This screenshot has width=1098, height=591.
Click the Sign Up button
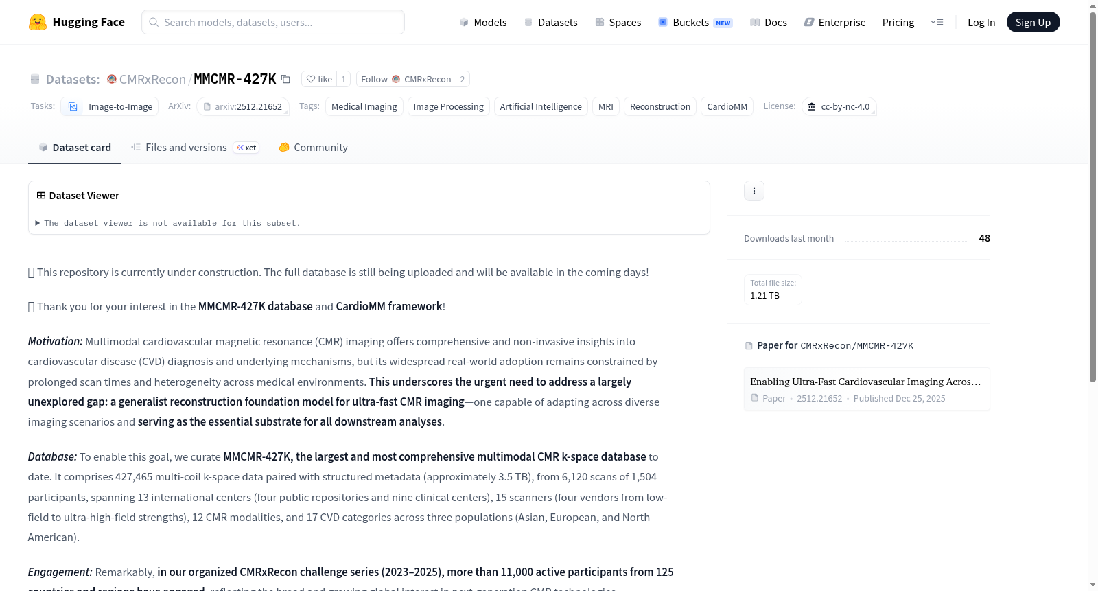(x=1033, y=23)
